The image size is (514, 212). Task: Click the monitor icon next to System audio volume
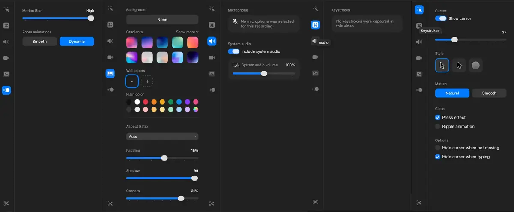click(x=236, y=65)
